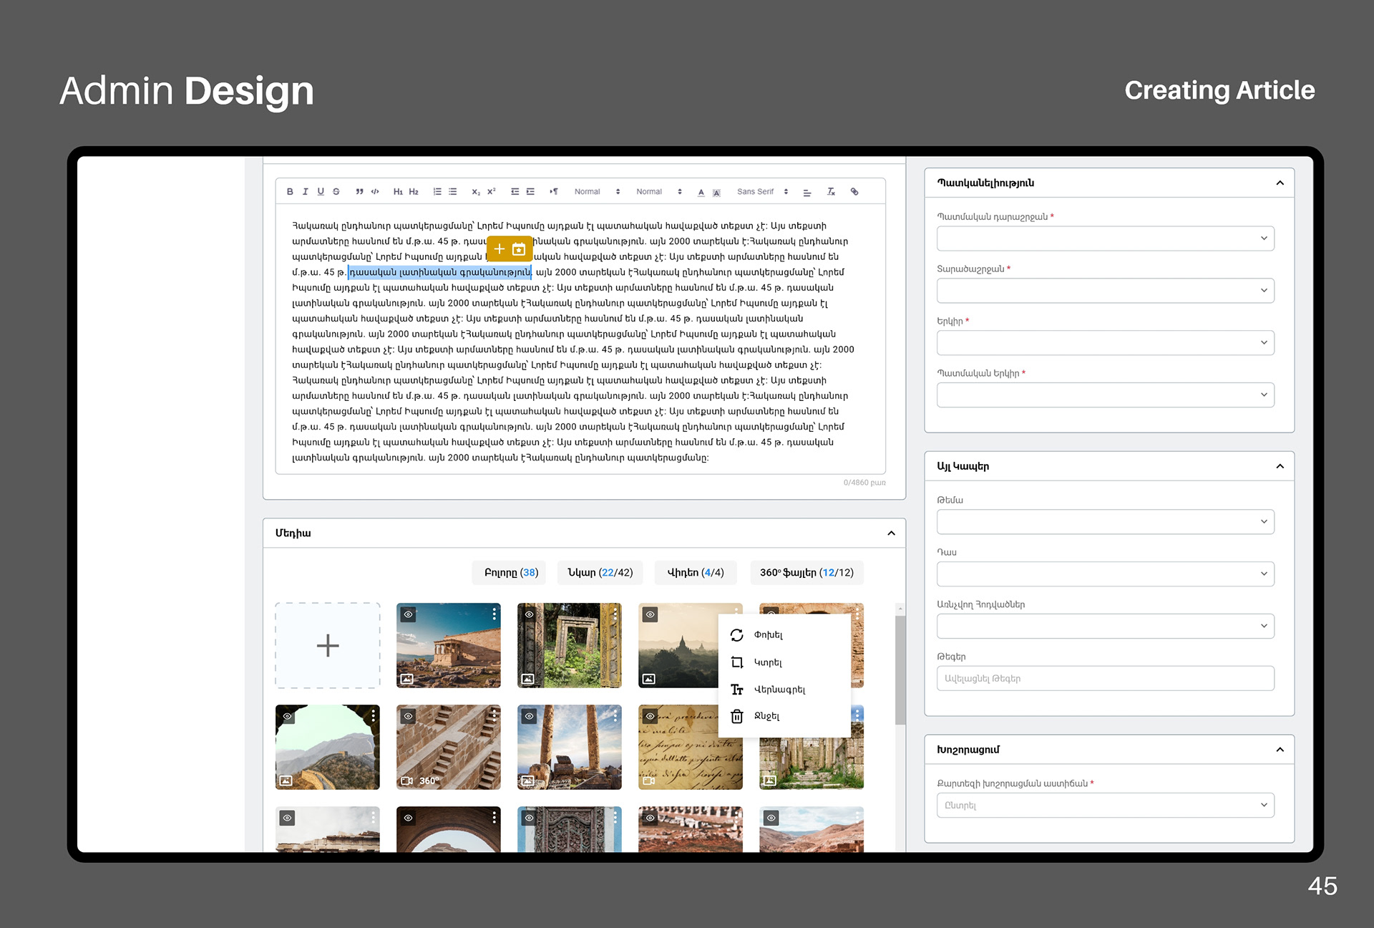
Task: Apply Heading 1 style
Action: (398, 192)
